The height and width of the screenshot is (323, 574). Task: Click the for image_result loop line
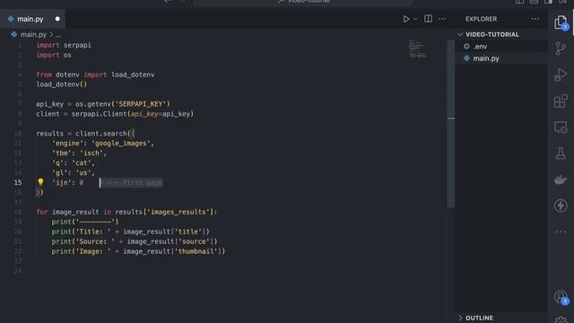126,212
